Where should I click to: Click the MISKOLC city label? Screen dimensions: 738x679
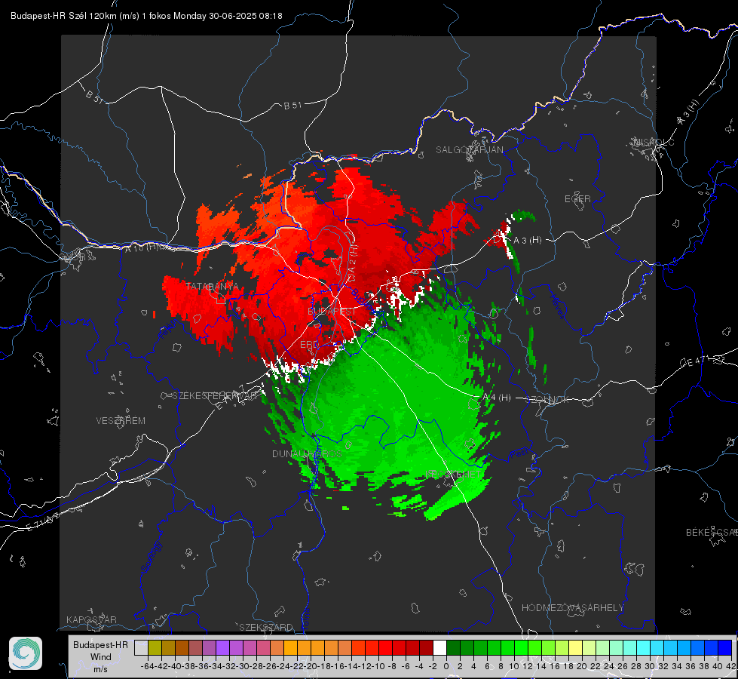pos(654,142)
